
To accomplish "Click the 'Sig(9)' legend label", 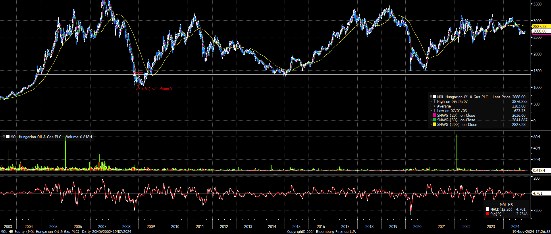I will [496, 214].
